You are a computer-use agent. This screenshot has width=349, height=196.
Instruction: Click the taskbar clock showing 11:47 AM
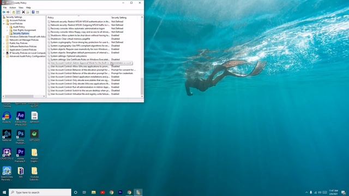[333, 192]
